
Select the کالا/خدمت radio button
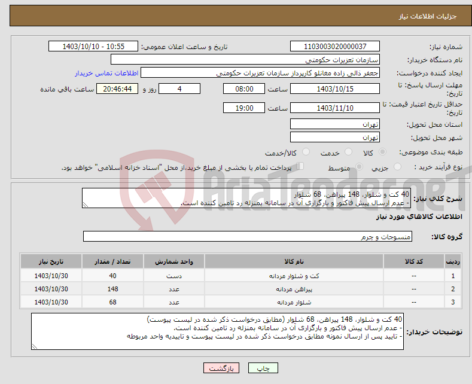tap(306, 152)
